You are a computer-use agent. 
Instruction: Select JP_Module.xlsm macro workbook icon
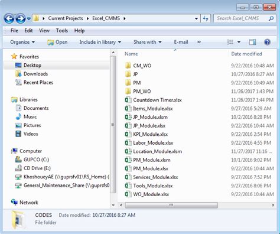click(x=128, y=117)
